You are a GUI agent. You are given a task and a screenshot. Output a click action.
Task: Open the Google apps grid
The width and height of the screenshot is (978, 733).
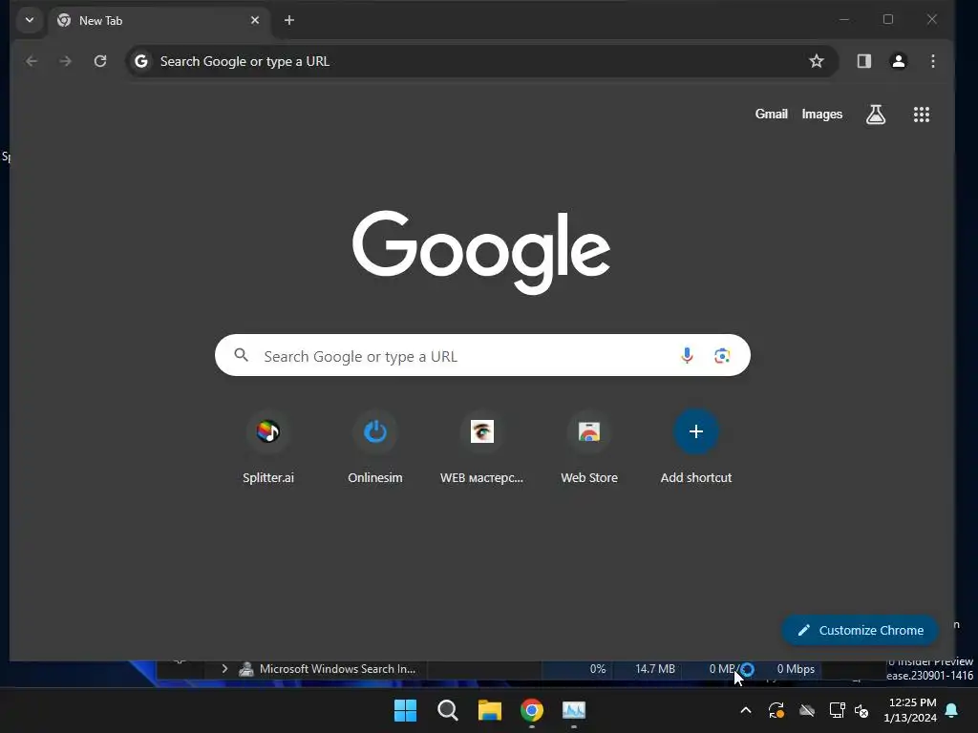pyautogui.click(x=922, y=115)
